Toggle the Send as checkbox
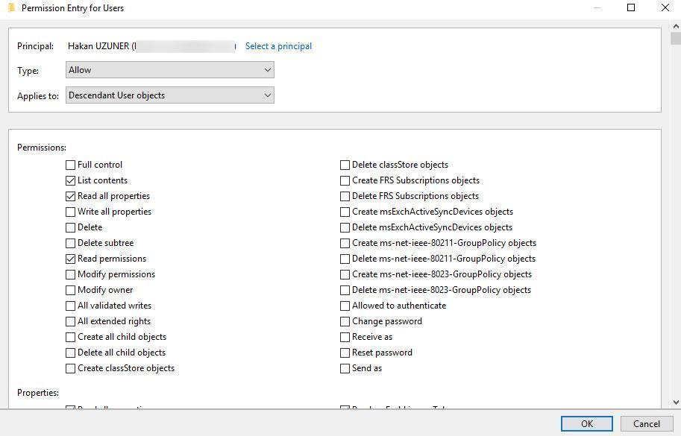This screenshot has height=436, width=681. coord(345,368)
